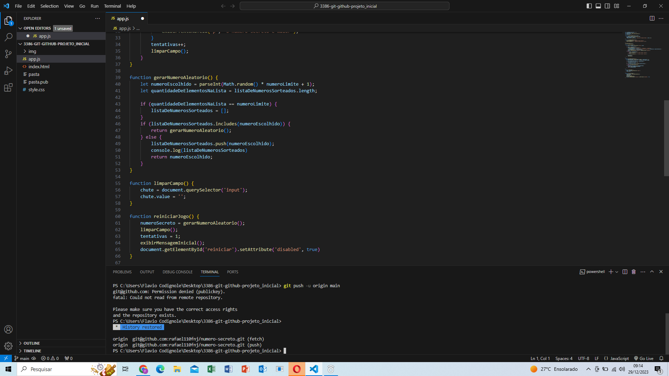669x376 pixels.
Task: Open editor more actions ellipsis
Action: (x=661, y=18)
